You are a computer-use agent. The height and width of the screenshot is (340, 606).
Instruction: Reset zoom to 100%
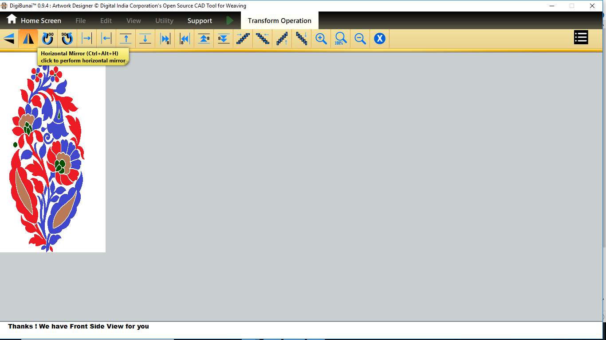[341, 39]
